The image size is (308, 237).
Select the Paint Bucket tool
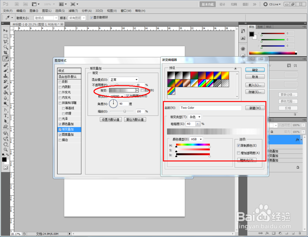pyautogui.click(x=6, y=92)
